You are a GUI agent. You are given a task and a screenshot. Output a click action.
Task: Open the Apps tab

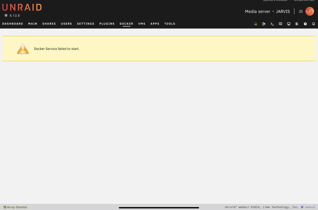155,24
